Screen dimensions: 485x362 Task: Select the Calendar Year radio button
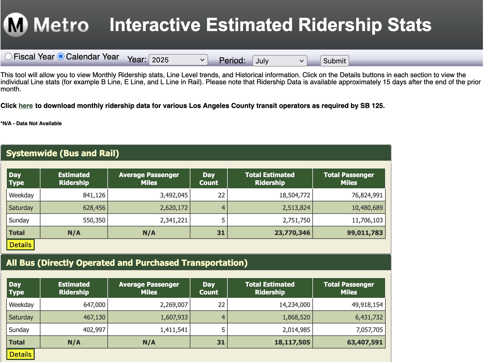(x=61, y=56)
